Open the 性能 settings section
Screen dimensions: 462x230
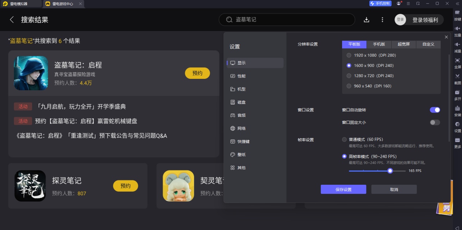click(255, 76)
